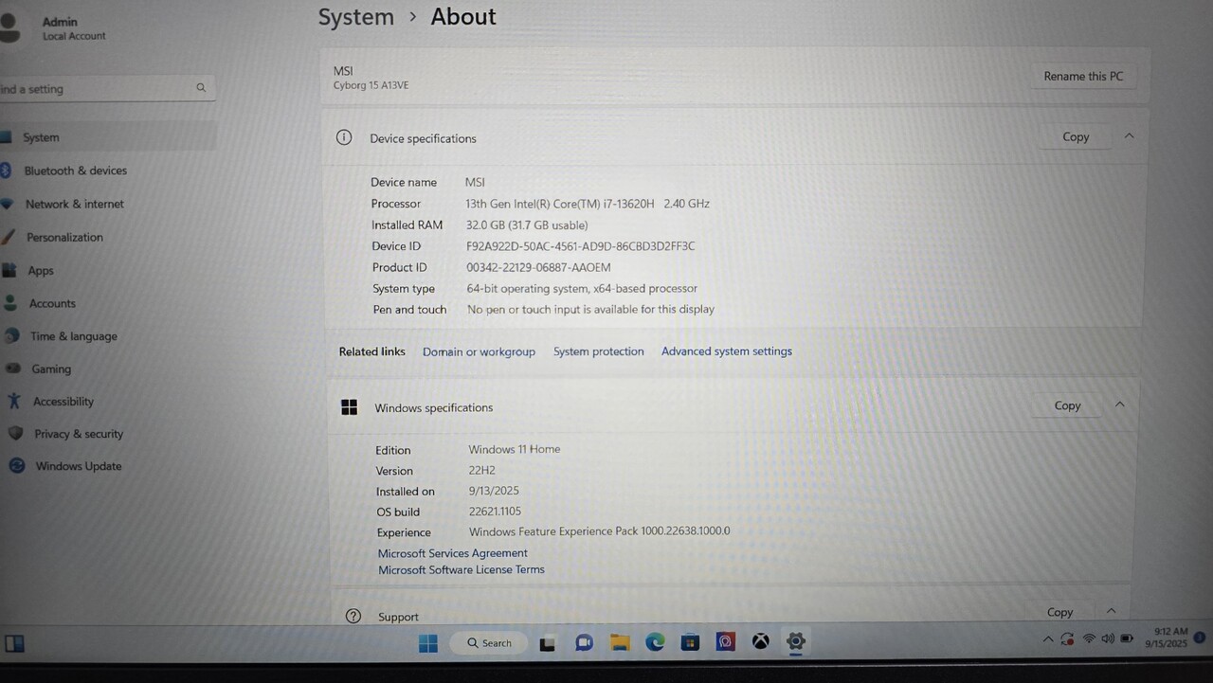Open the Advanced system settings link
The image size is (1213, 683).
tap(727, 351)
